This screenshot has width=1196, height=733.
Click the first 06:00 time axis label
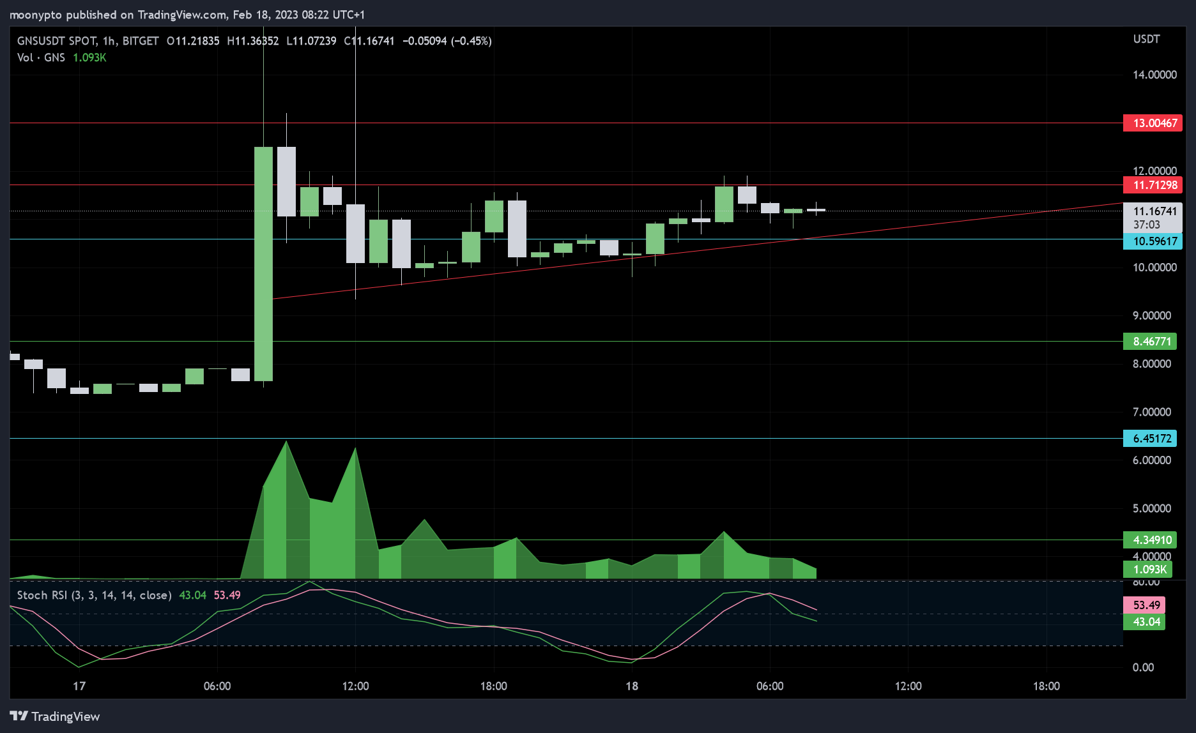click(217, 686)
